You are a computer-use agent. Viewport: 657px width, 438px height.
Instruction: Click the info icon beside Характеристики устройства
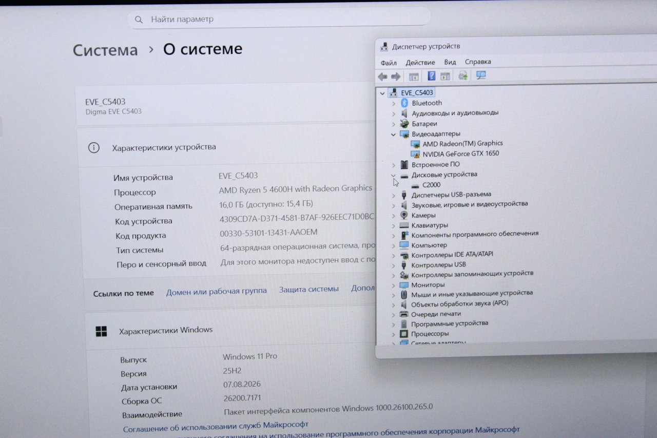tap(93, 148)
